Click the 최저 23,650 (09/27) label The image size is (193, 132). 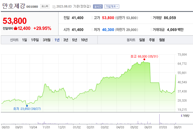click(x=27, y=109)
